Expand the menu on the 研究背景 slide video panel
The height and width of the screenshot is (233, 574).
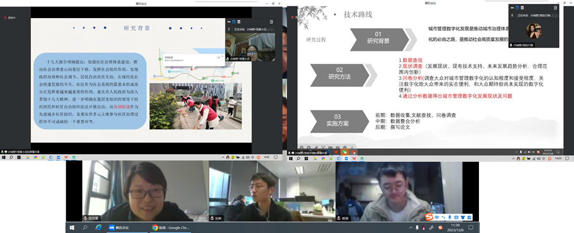pyautogui.click(x=271, y=22)
